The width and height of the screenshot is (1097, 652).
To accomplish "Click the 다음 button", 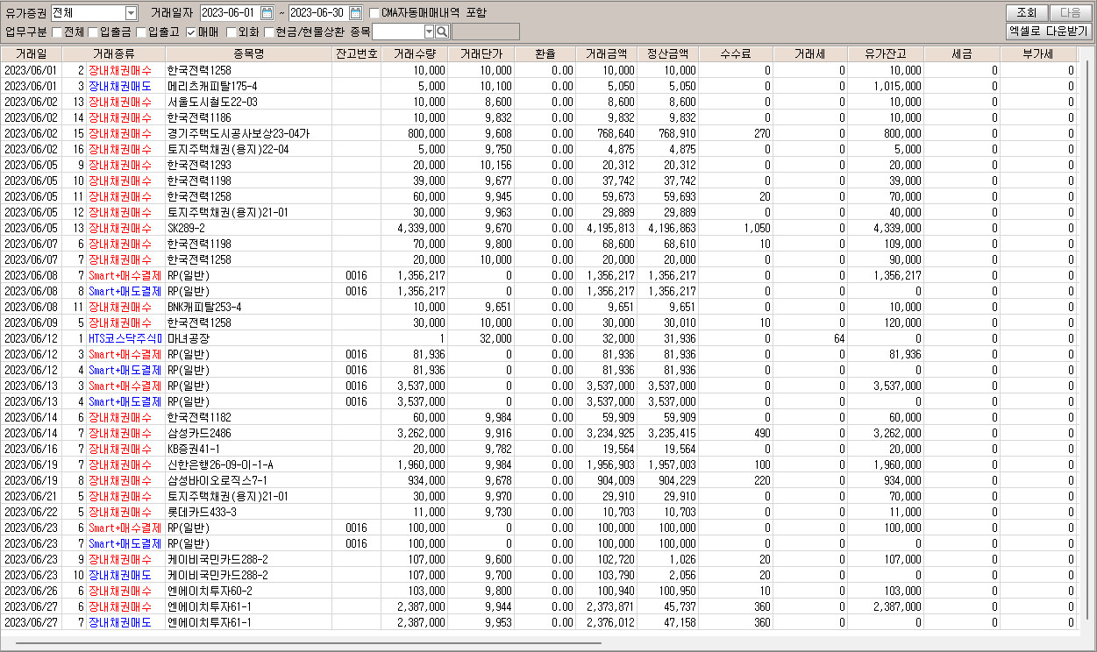I will 1070,13.
